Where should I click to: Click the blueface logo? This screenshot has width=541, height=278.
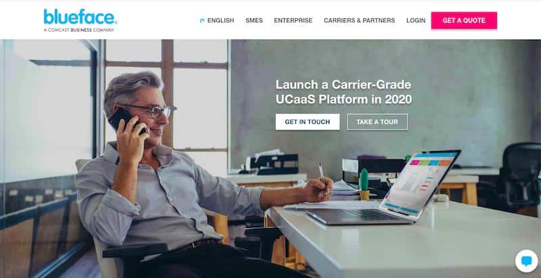[x=80, y=17]
